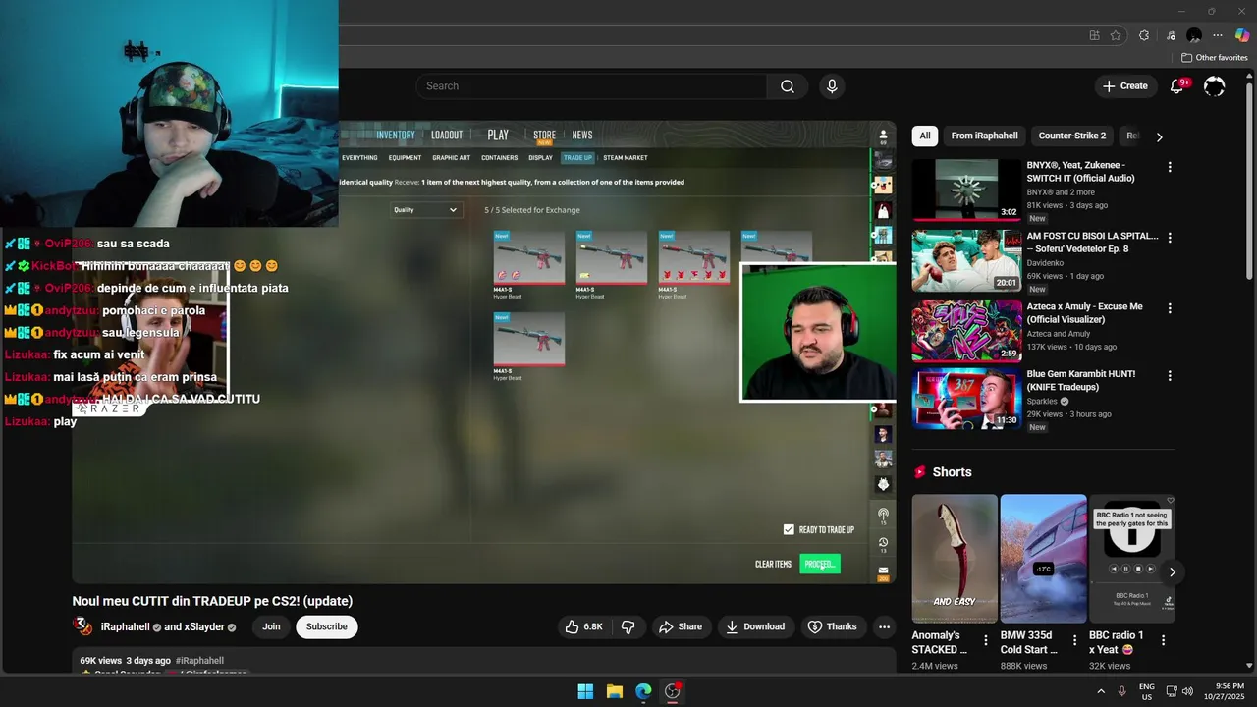Viewport: 1257px width, 707px height.
Task: Click the Create button
Action: point(1125,86)
